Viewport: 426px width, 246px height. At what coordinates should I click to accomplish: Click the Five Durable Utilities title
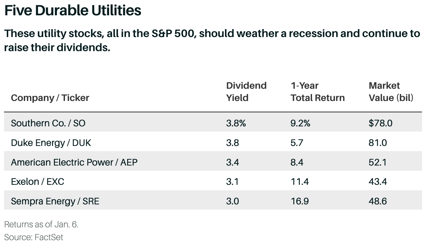[x=73, y=10]
